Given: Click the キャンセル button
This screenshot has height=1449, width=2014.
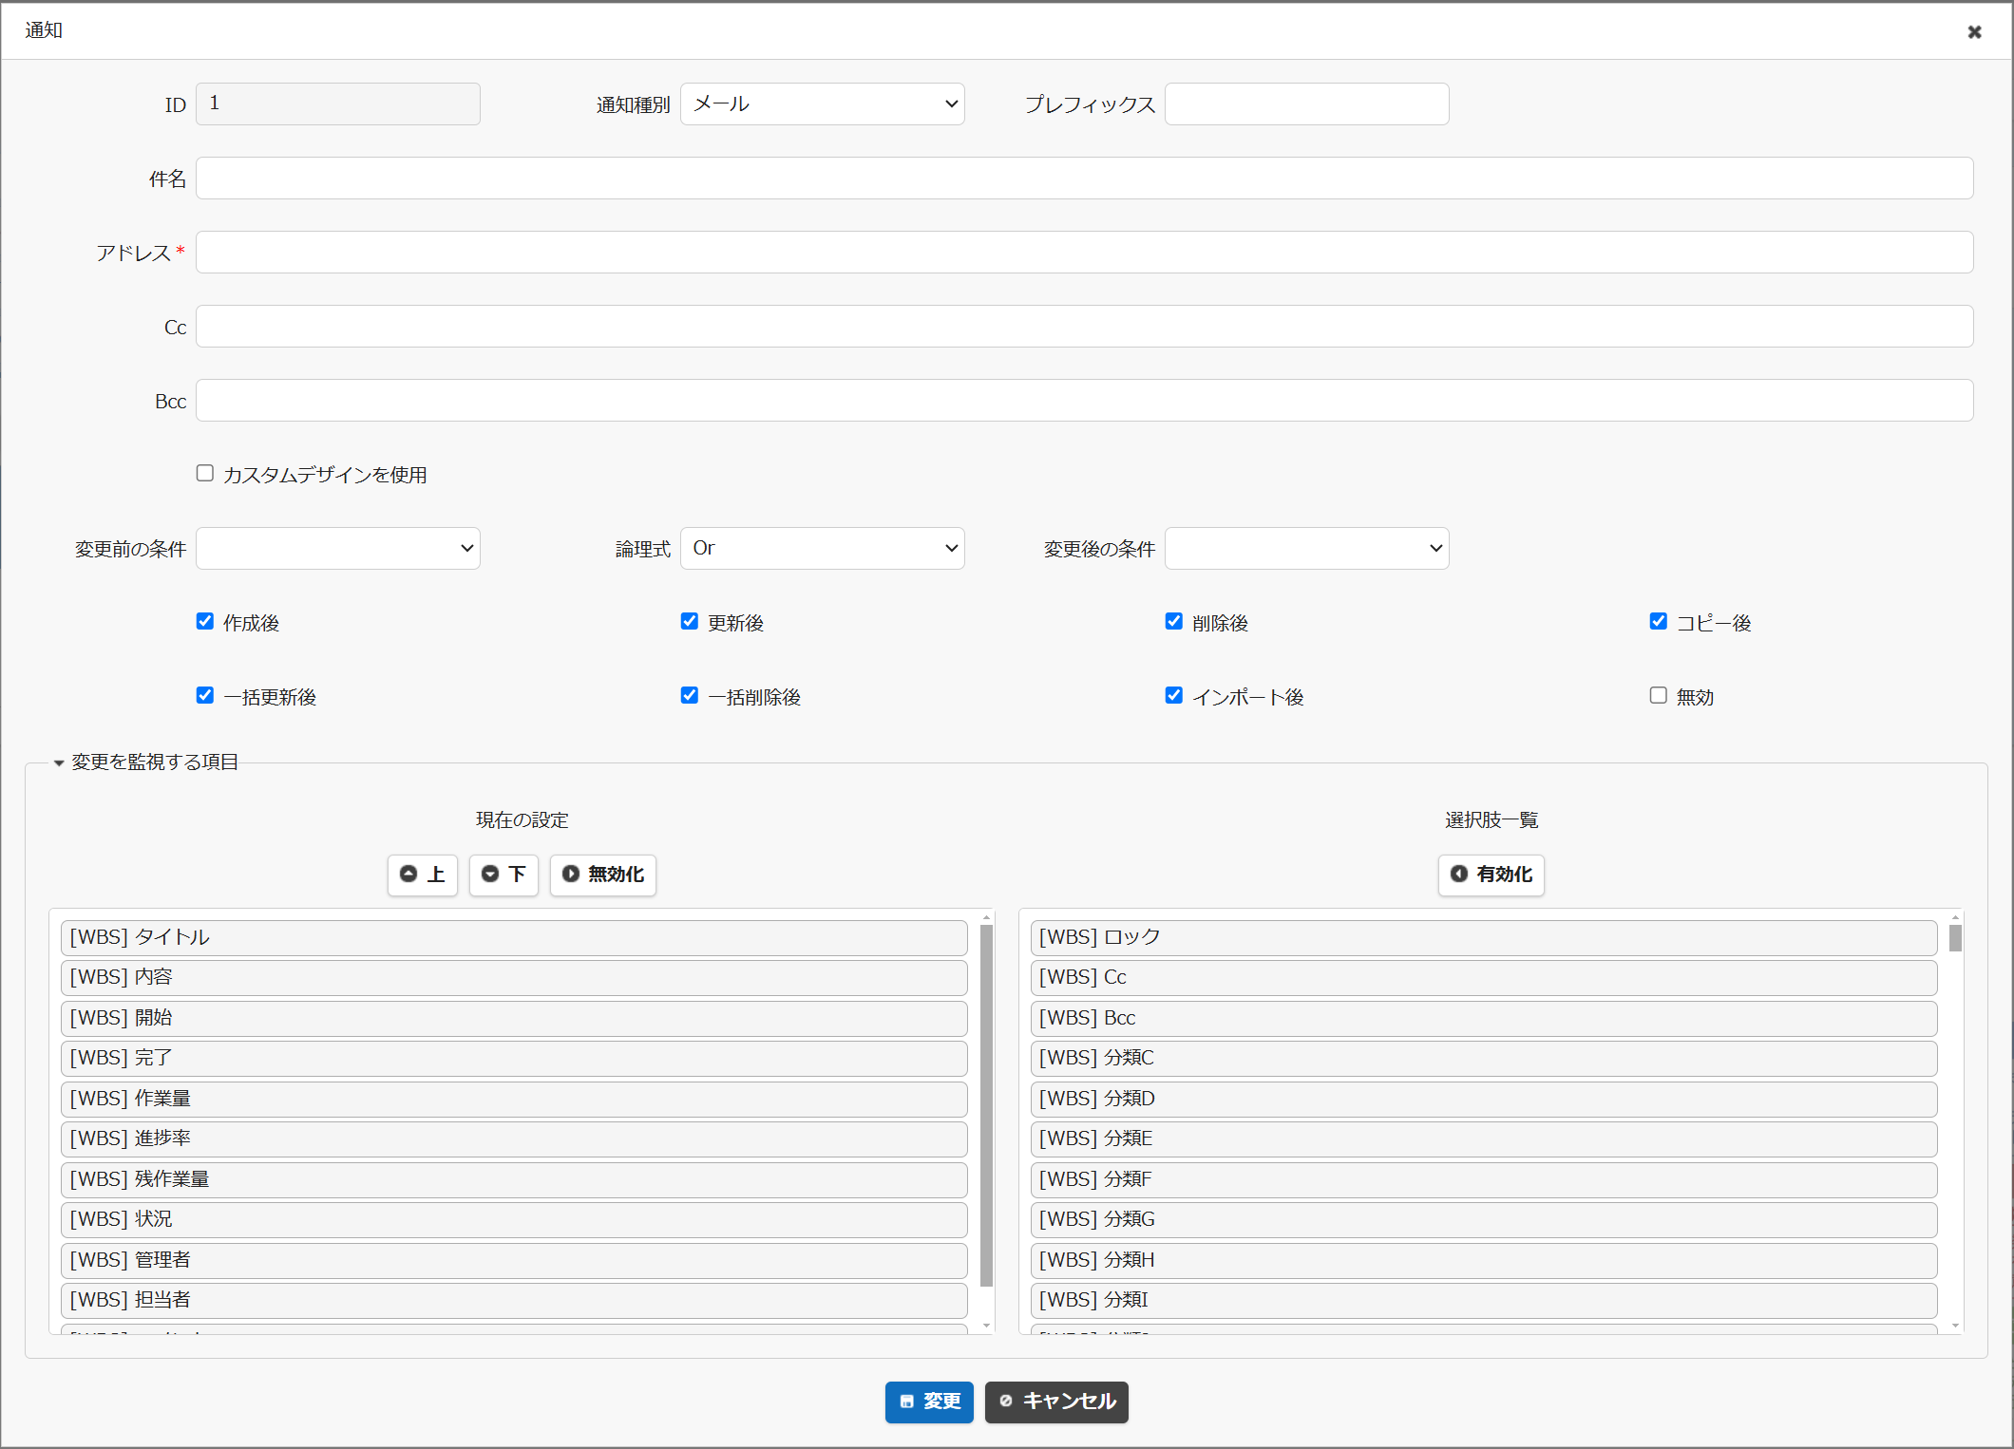Looking at the screenshot, I should [1056, 1402].
